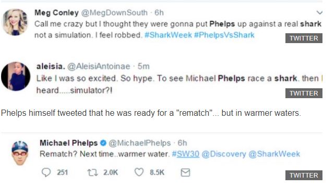Open the @Discovery mention
Image resolution: width=335 pixels, height=188 pixels.
click(x=224, y=154)
